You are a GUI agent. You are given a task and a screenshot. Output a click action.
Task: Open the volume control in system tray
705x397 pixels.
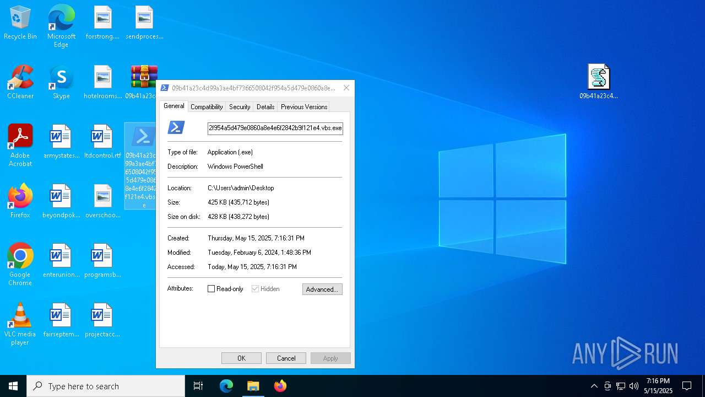[x=634, y=386]
